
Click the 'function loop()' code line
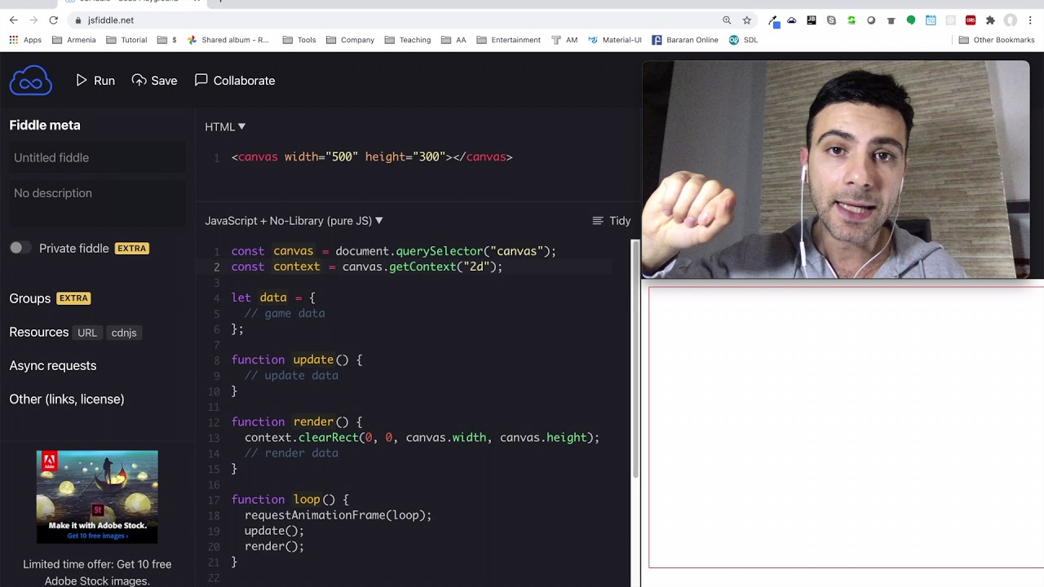(x=290, y=500)
